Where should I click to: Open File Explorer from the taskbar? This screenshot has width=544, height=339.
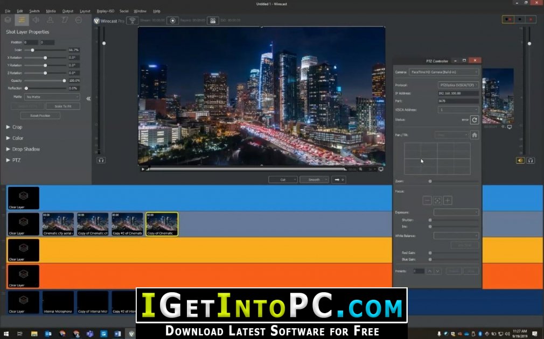[34, 334]
